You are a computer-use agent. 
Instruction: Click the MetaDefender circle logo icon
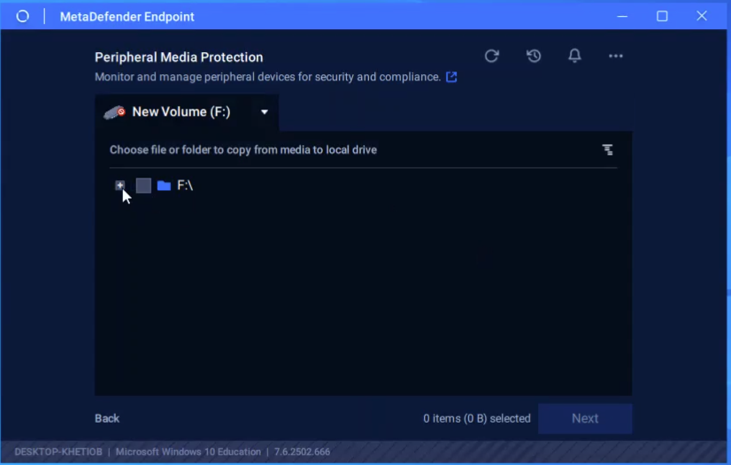(x=22, y=16)
